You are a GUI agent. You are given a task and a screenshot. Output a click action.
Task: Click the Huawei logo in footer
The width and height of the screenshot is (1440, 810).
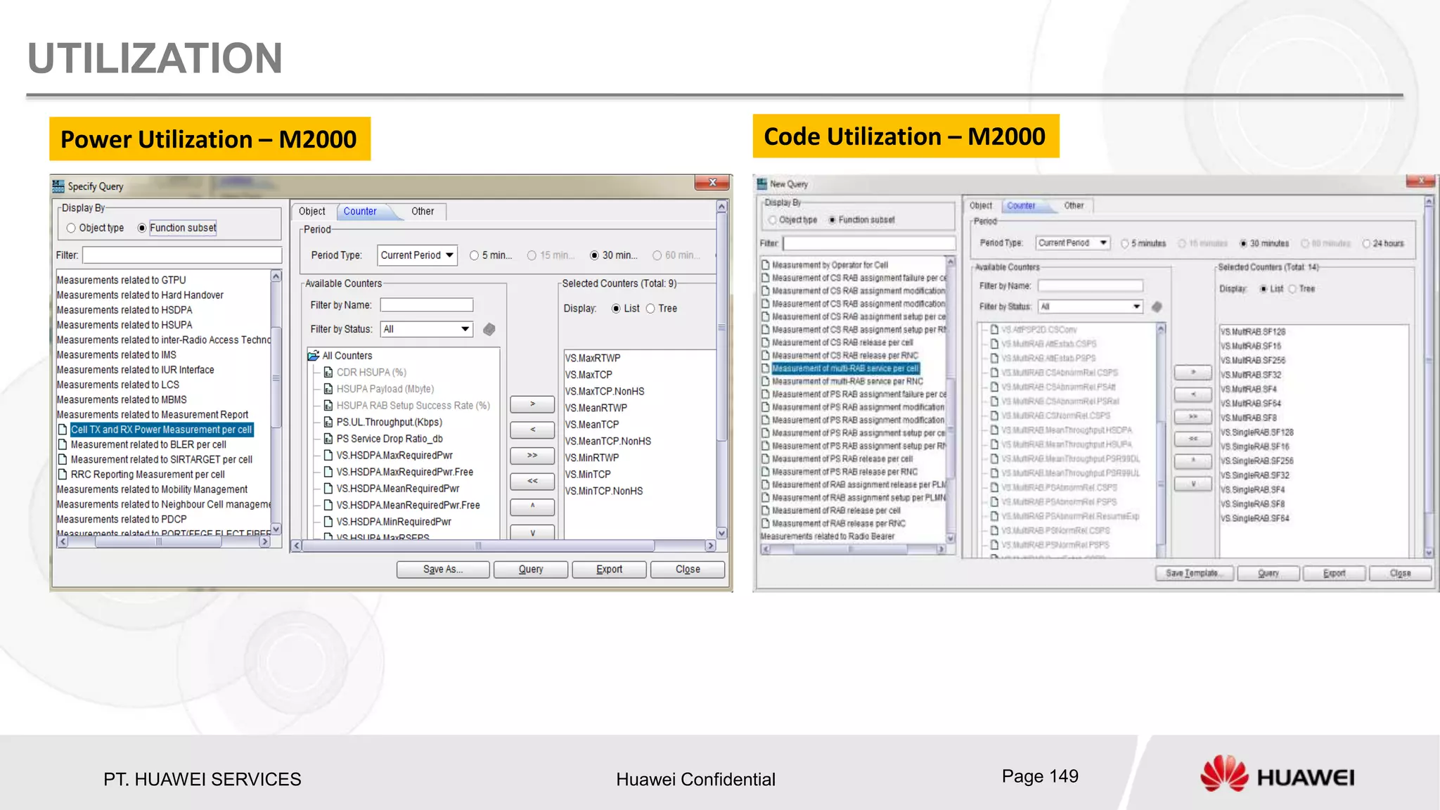tap(1277, 773)
